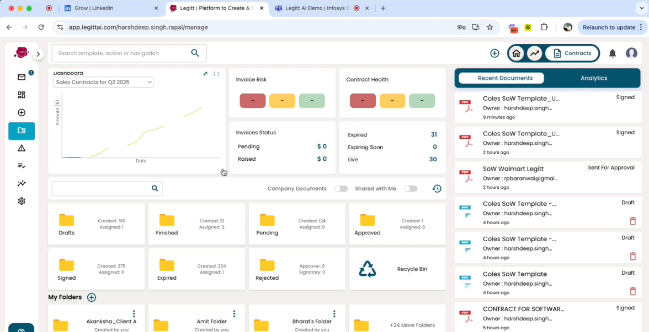649x332 pixels.
Task: Click the create plus icon in sidebar
Action: coord(22,113)
